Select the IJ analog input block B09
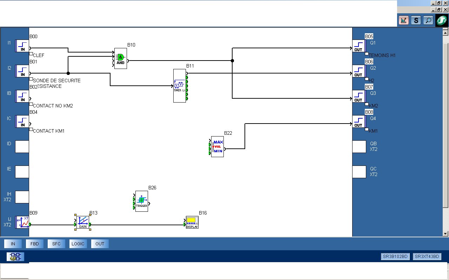The width and height of the screenshot is (449, 280). tap(22, 222)
